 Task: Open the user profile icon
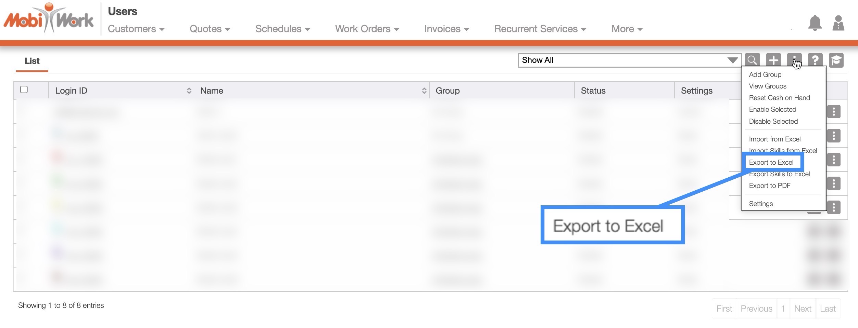(838, 23)
